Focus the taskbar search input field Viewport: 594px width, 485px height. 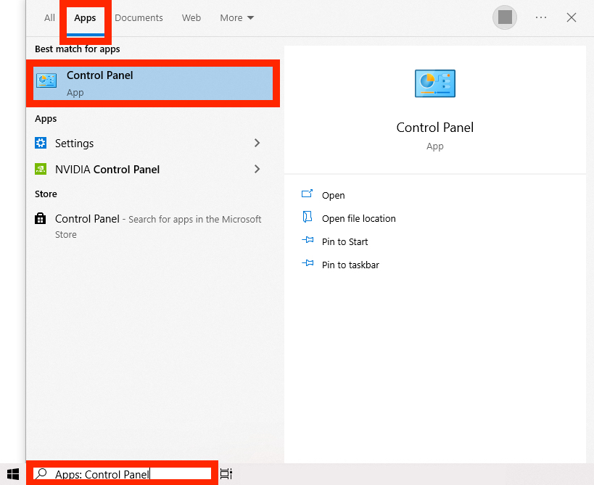(x=122, y=473)
